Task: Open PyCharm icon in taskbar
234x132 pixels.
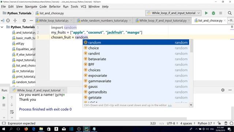Action: [87, 129]
